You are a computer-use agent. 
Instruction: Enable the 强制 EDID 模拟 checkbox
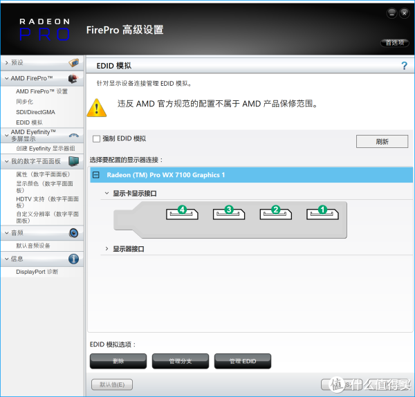[x=96, y=139]
